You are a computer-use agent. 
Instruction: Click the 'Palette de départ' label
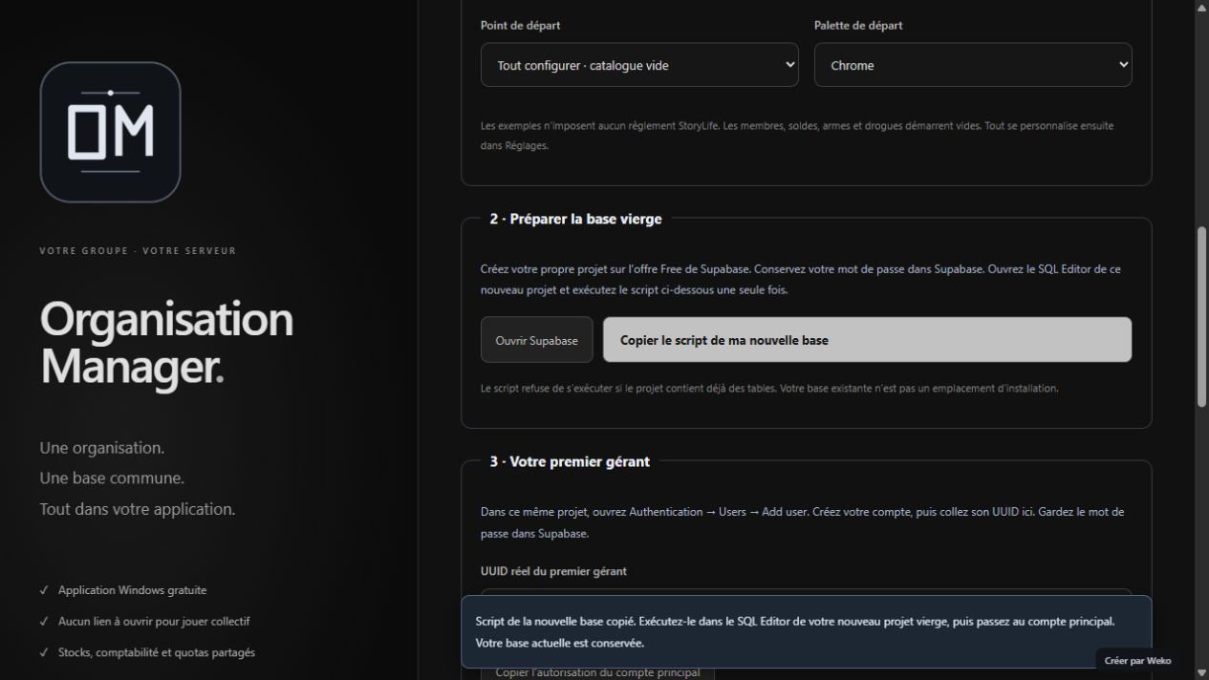(858, 26)
